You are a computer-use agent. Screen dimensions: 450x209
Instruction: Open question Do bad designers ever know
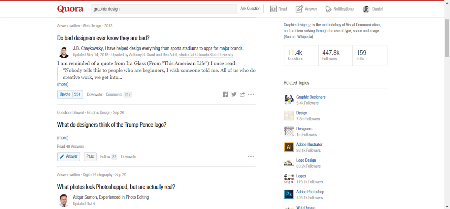pos(103,38)
